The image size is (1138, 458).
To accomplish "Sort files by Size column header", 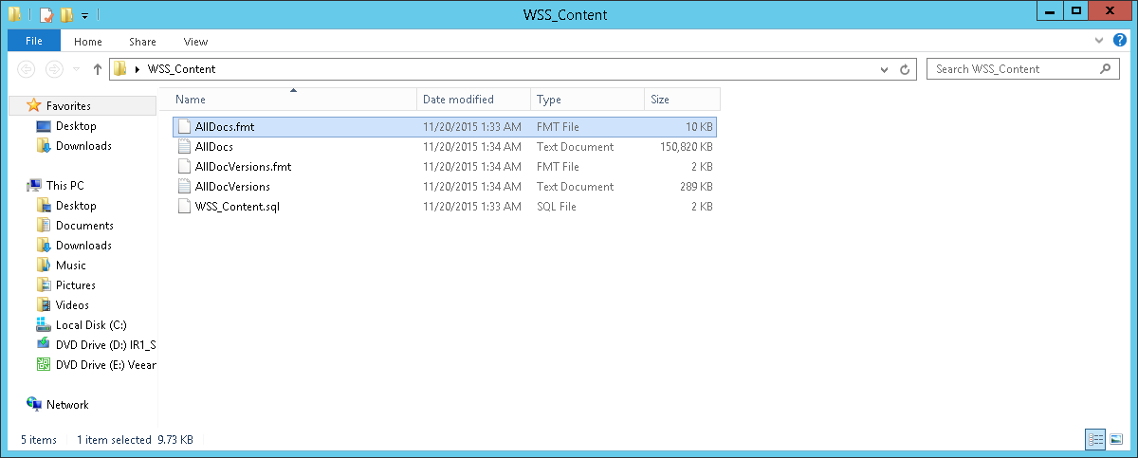I will [660, 100].
